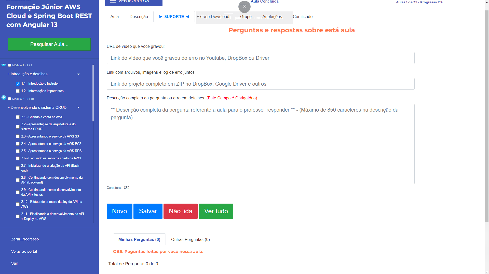Check lesson 2.1 - Criando a conta na AWS
Viewport: 489px width, 274px height.
coord(18,117)
